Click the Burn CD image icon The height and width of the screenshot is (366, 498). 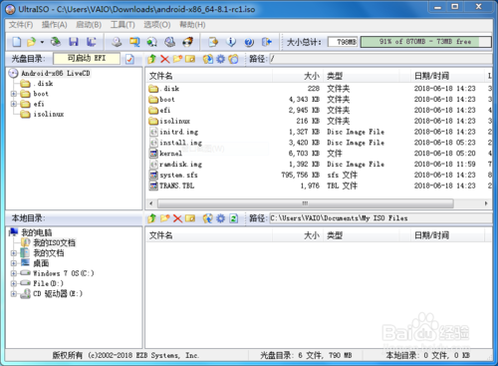tap(187, 42)
